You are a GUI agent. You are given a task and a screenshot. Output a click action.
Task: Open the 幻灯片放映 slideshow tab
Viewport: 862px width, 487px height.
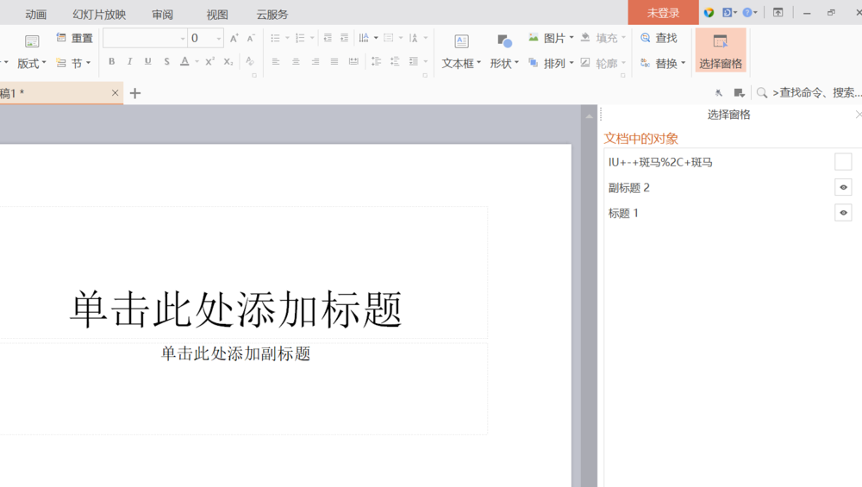[x=99, y=15]
